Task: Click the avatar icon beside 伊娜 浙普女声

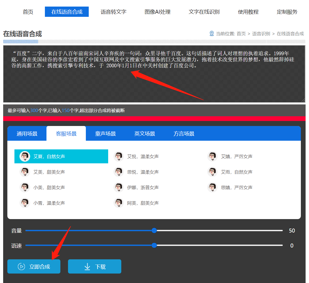Action: [119, 188]
